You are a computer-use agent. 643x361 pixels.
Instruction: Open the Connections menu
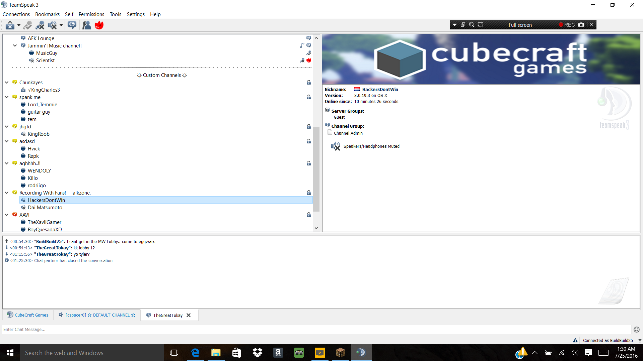16,14
